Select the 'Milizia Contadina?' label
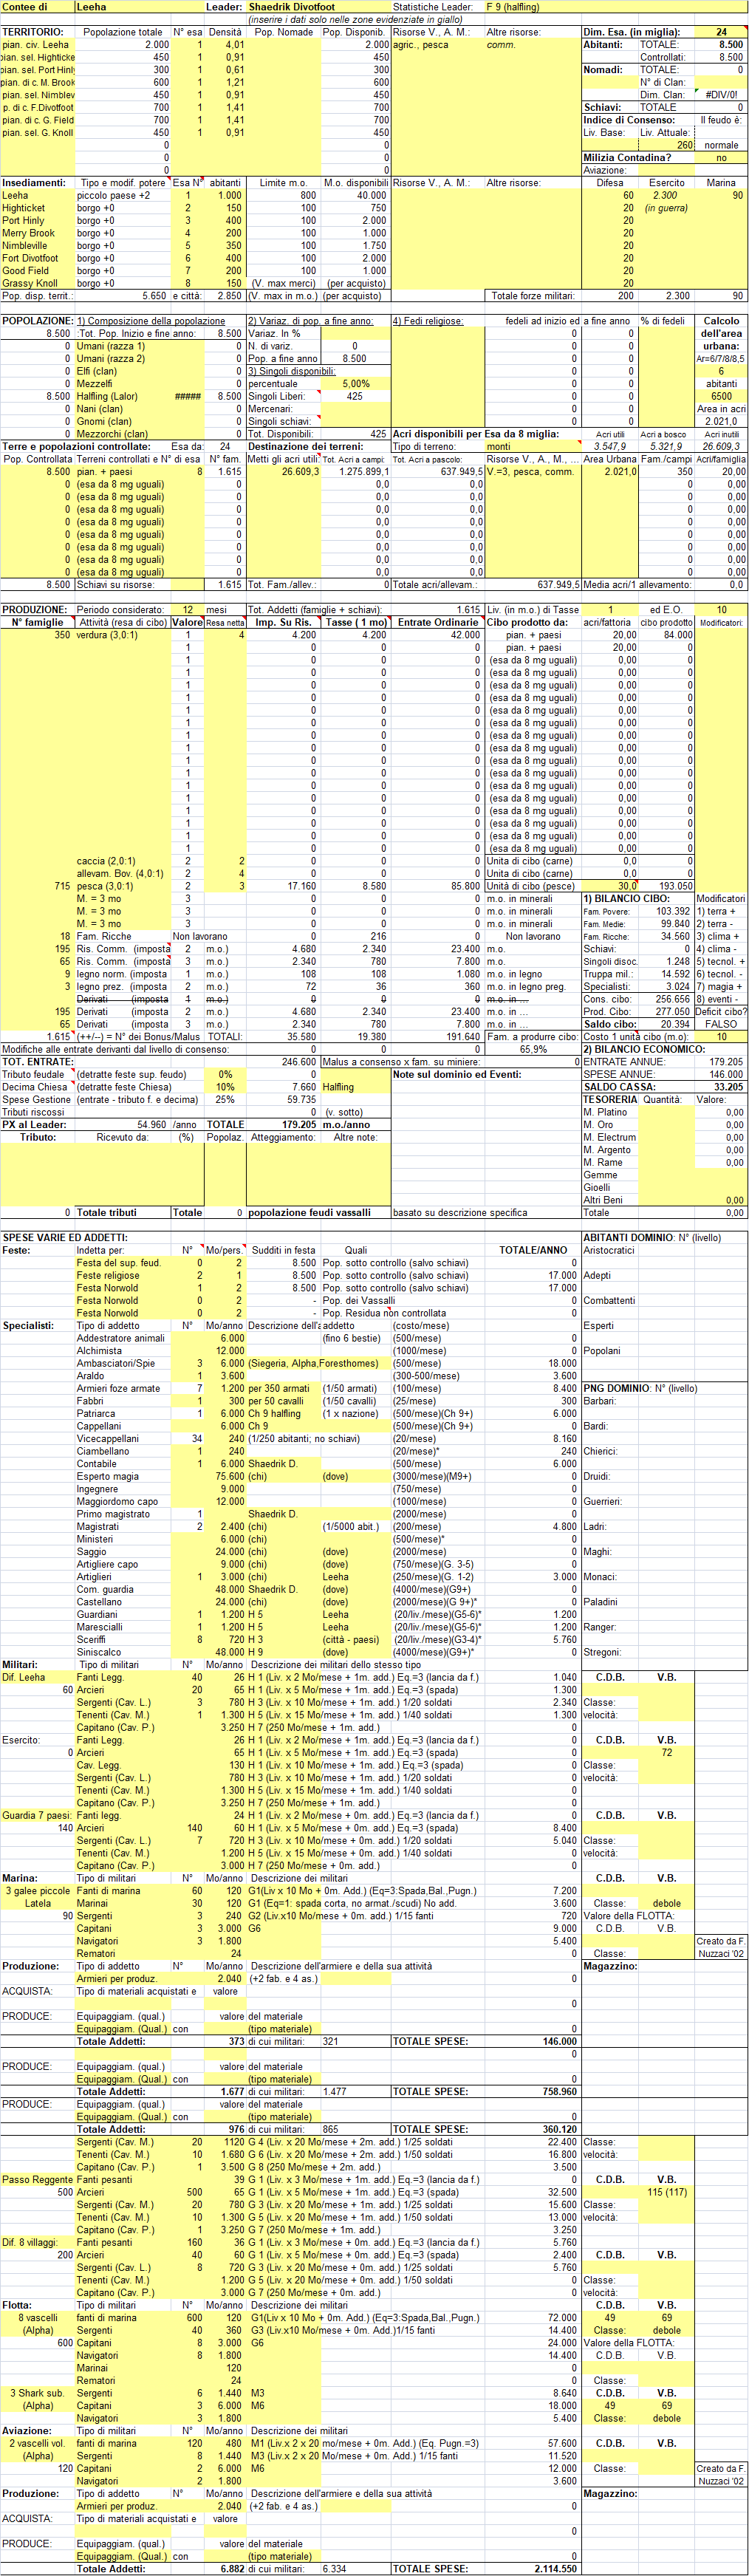This screenshot has width=749, height=2576. pyautogui.click(x=627, y=157)
